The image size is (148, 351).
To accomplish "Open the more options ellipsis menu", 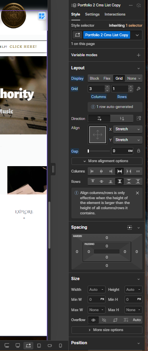I will [x=131, y=5].
